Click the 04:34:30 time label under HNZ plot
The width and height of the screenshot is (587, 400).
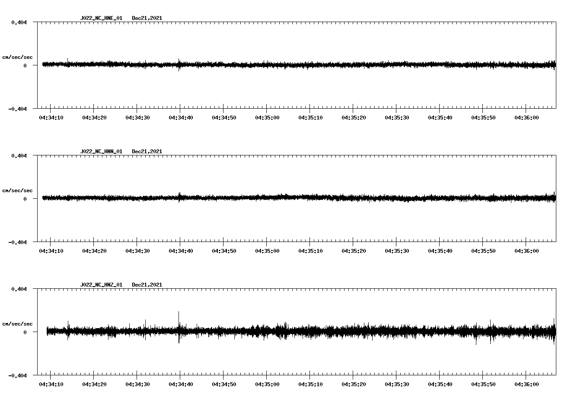[x=137, y=384]
